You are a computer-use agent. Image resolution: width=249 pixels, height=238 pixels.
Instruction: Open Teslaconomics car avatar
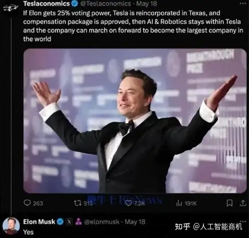point(11,8)
